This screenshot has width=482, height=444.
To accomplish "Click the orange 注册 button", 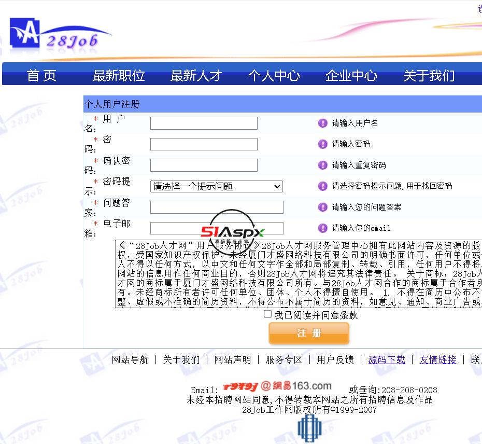I will click(309, 333).
